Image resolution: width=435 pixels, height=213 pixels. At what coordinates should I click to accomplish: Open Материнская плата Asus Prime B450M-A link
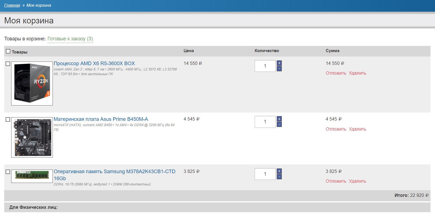(x=101, y=119)
